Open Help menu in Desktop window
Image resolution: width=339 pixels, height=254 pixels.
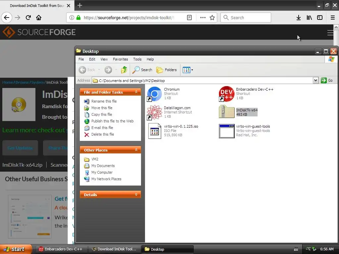pos(150,59)
